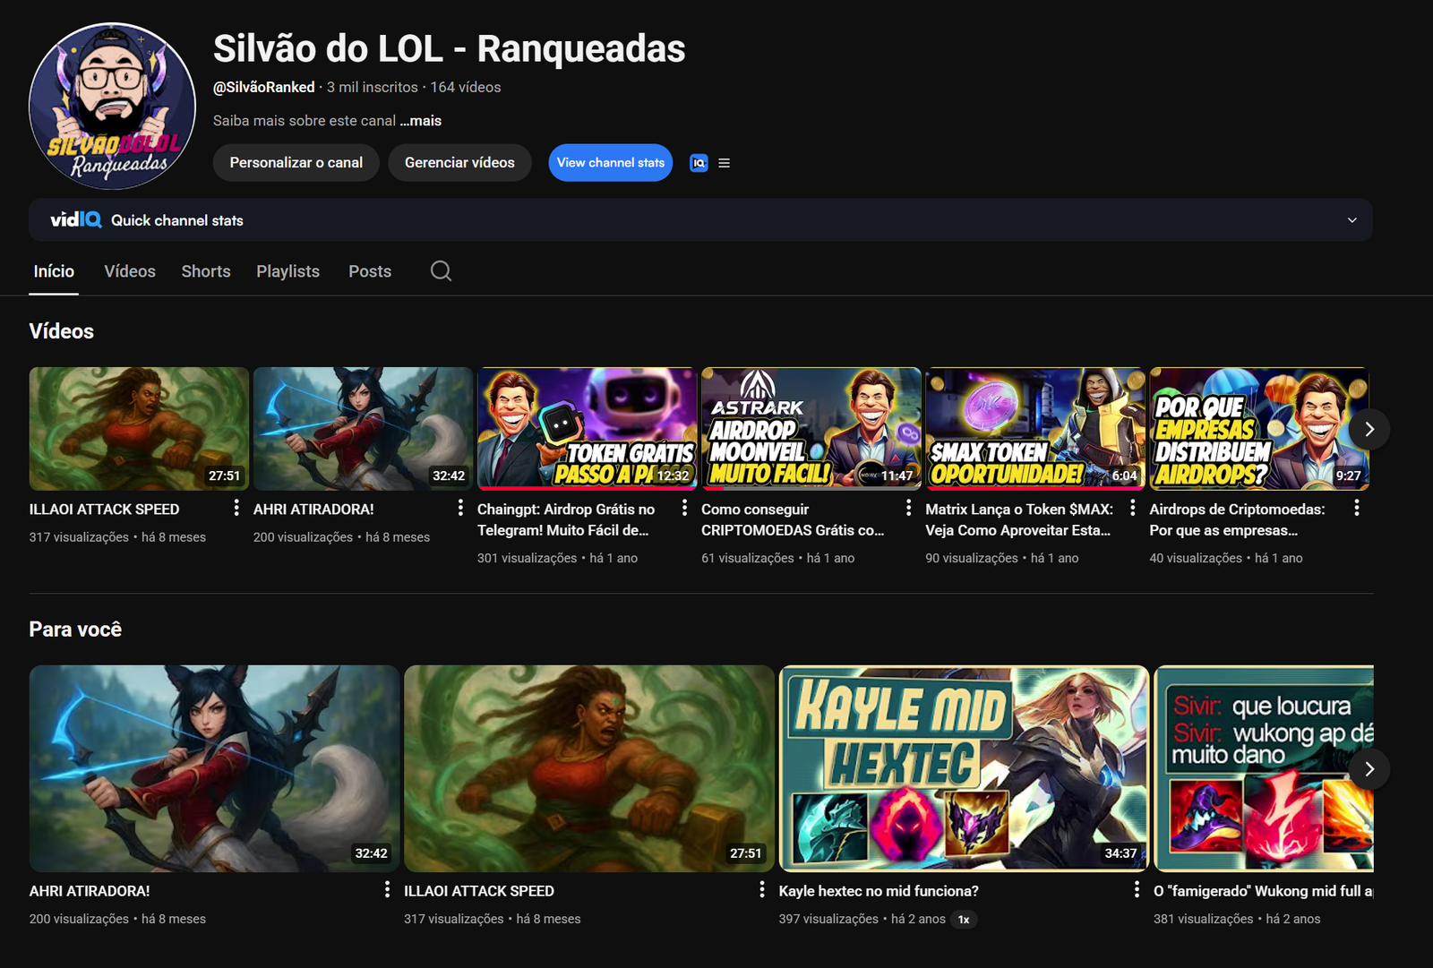Image resolution: width=1433 pixels, height=968 pixels.
Task: Open the Vídeos section heading
Action: coord(62,331)
